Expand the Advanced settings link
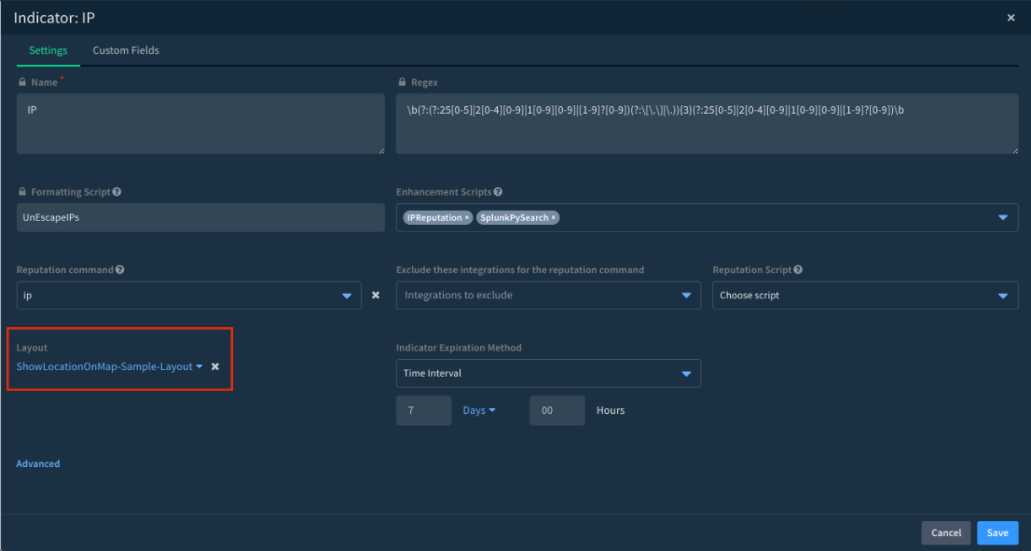The width and height of the screenshot is (1031, 551). click(x=38, y=463)
